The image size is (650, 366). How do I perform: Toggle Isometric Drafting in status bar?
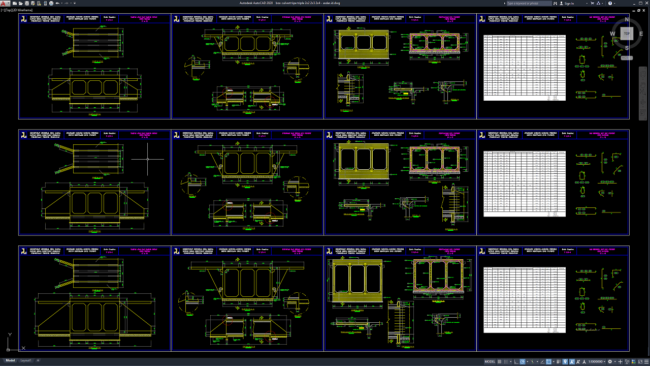click(532, 361)
